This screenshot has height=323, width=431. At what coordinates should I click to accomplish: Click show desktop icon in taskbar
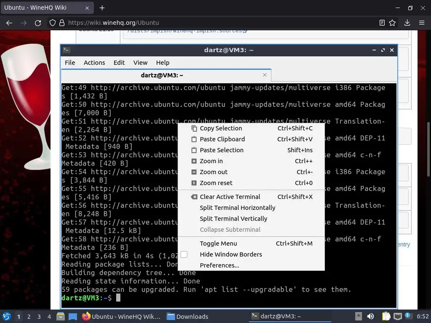[x=73, y=316]
